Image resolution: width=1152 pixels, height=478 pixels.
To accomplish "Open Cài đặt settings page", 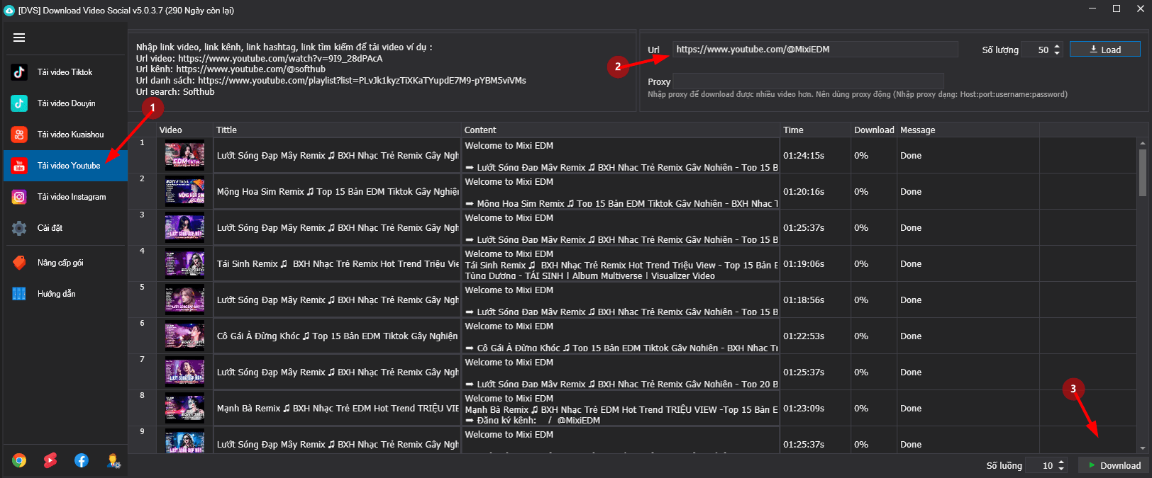I will point(50,228).
